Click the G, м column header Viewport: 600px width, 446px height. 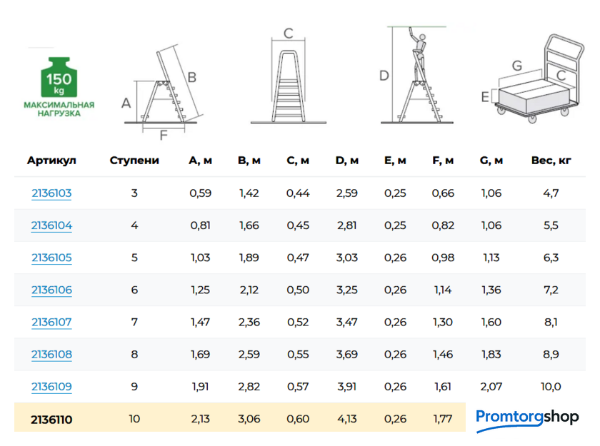point(491,161)
